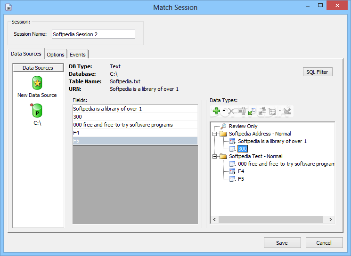
Task: Collapse the Softpedia Test - Normal node
Action: 214,157
